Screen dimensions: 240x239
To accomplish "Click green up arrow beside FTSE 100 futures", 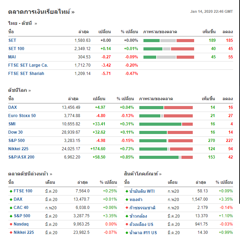I will [x=11, y=191].
